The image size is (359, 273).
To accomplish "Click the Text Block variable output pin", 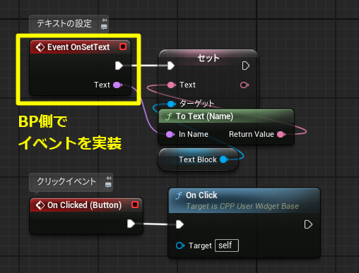I will (223, 159).
